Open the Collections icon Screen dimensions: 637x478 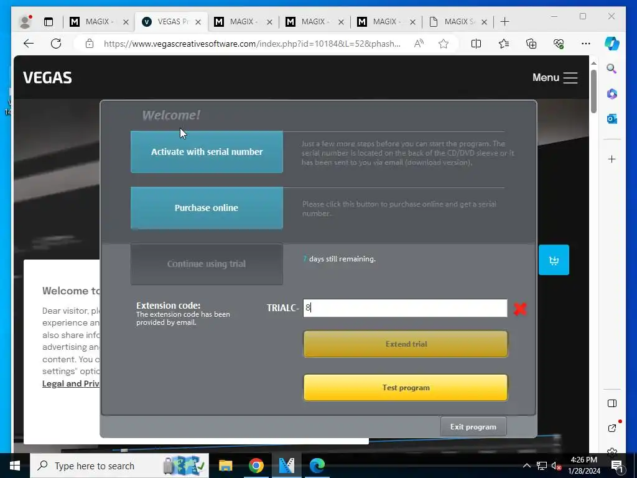click(x=531, y=44)
